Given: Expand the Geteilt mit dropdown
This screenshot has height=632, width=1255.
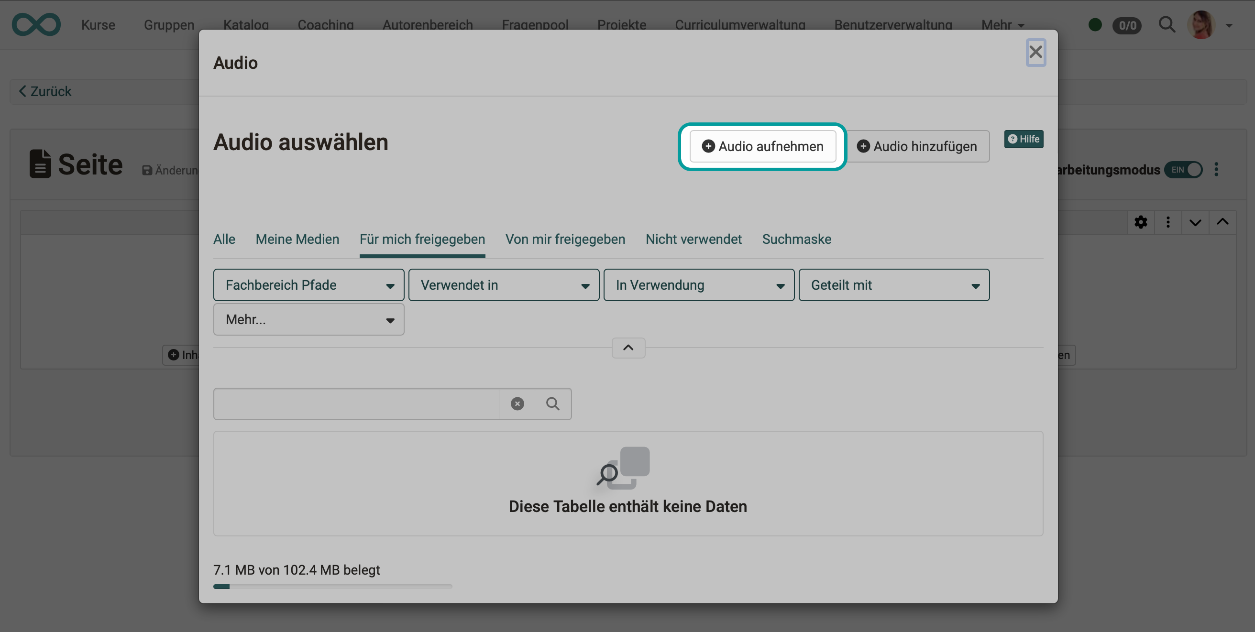Looking at the screenshot, I should point(893,285).
